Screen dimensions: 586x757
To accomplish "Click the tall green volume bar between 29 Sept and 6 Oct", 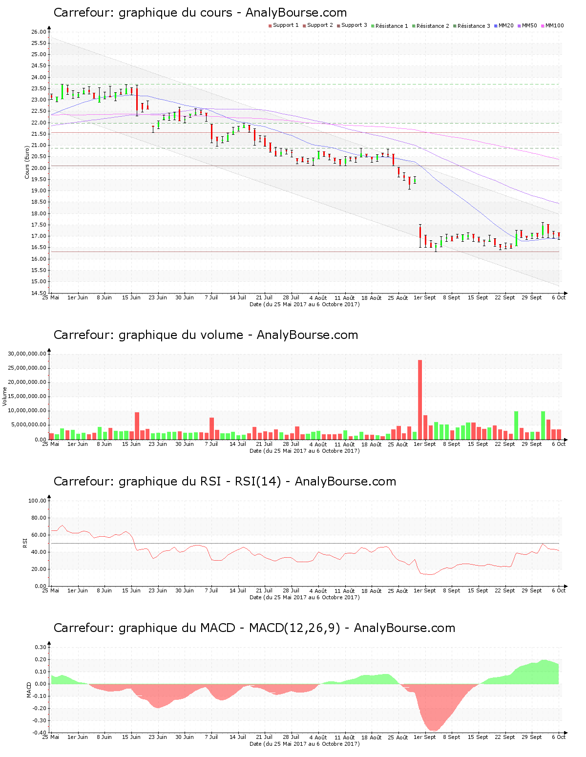I will click(543, 425).
